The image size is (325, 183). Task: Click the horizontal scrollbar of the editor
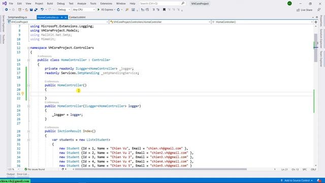click(161, 169)
